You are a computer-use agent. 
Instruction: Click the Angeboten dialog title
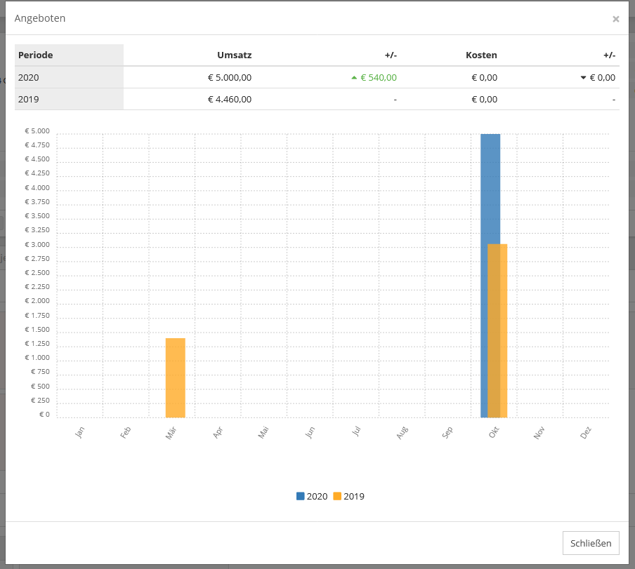[x=39, y=19]
